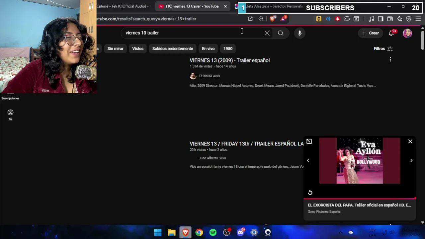Select the Sin mirar filter chip
Image resolution: width=425 pixels, height=239 pixels.
pyautogui.click(x=115, y=48)
